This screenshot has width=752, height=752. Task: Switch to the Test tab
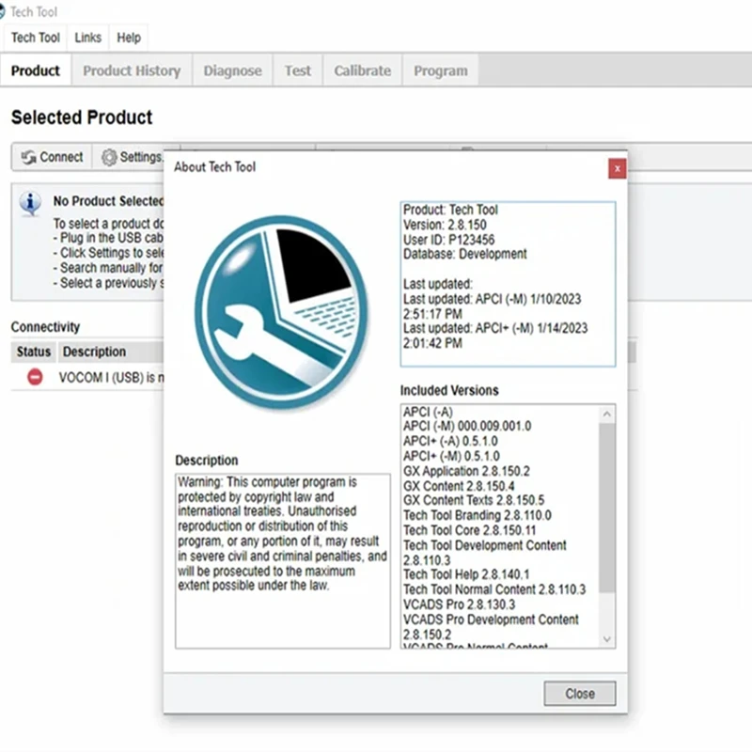coord(298,70)
